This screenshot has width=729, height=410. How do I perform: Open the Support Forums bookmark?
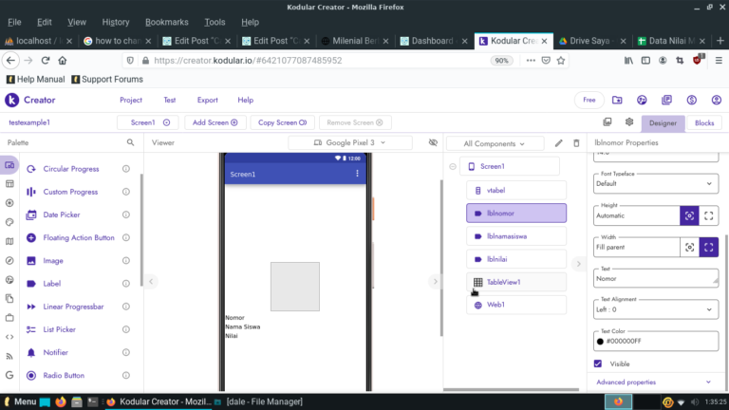click(x=107, y=80)
